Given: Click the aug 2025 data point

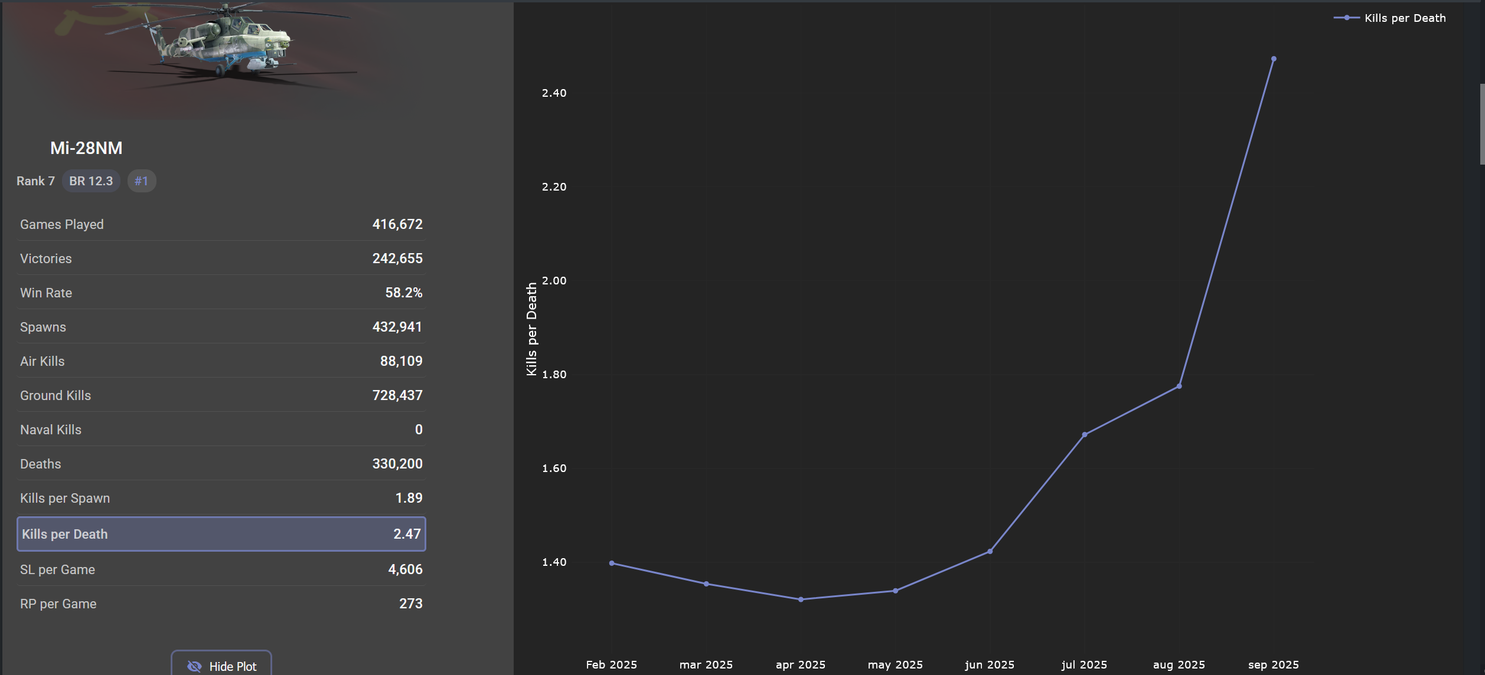Looking at the screenshot, I should coord(1179,386).
